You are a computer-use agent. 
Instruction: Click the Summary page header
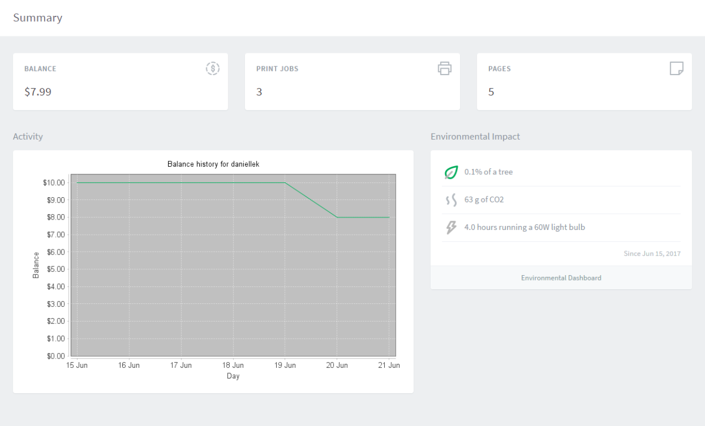(38, 18)
